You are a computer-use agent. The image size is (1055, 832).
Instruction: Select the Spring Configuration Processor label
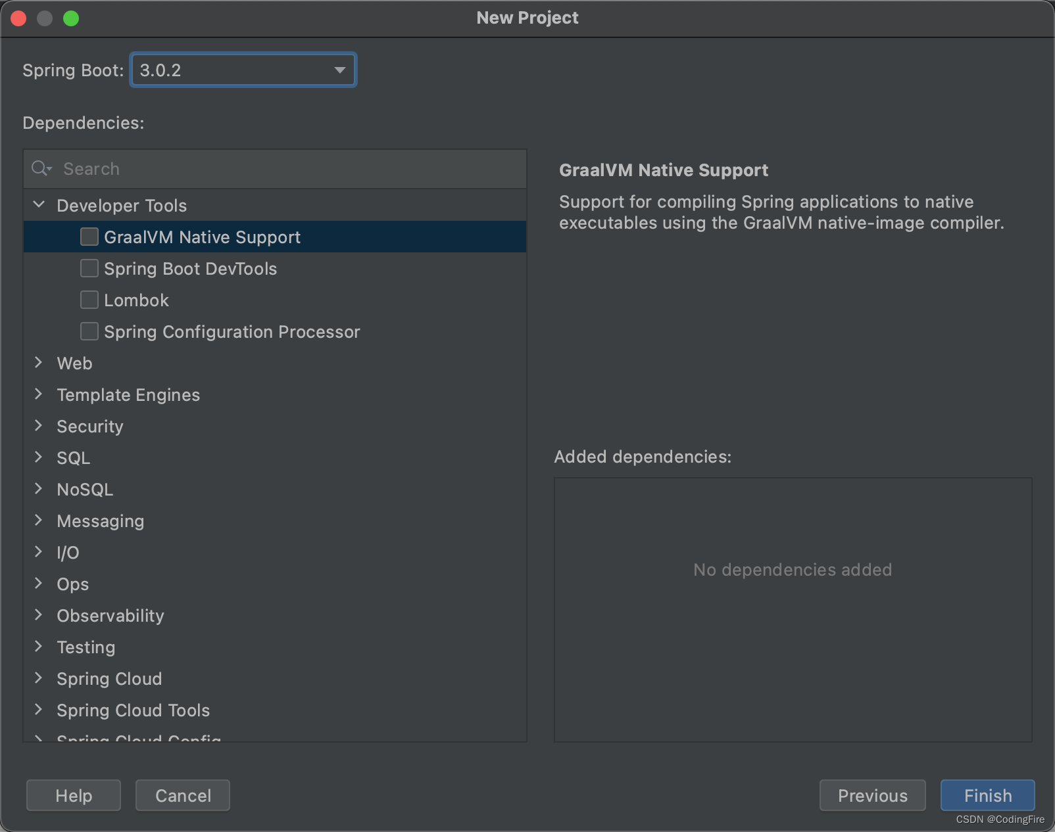[232, 332]
